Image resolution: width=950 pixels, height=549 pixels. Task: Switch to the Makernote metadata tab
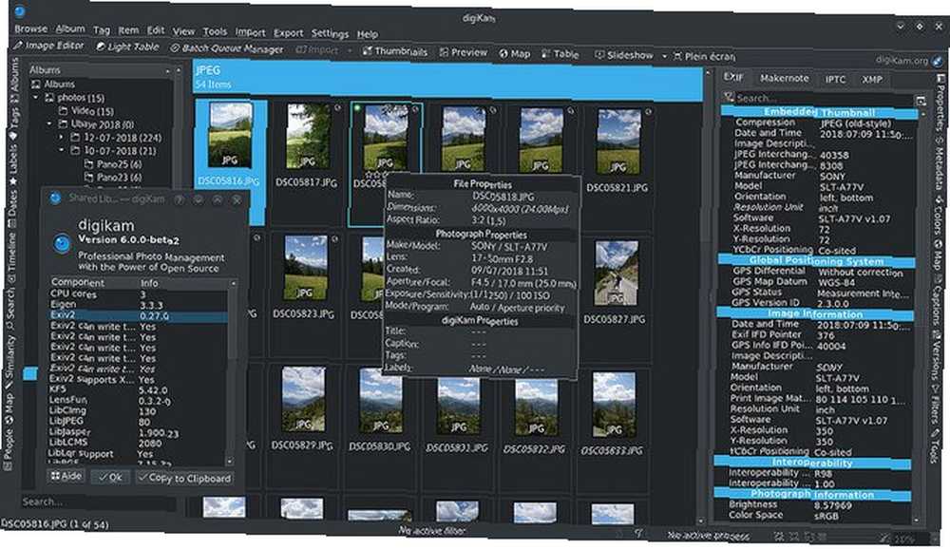tap(784, 78)
